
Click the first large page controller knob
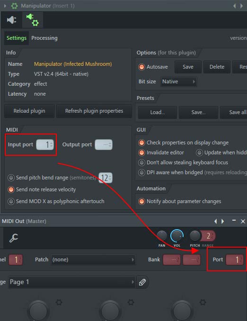tap(38, 311)
